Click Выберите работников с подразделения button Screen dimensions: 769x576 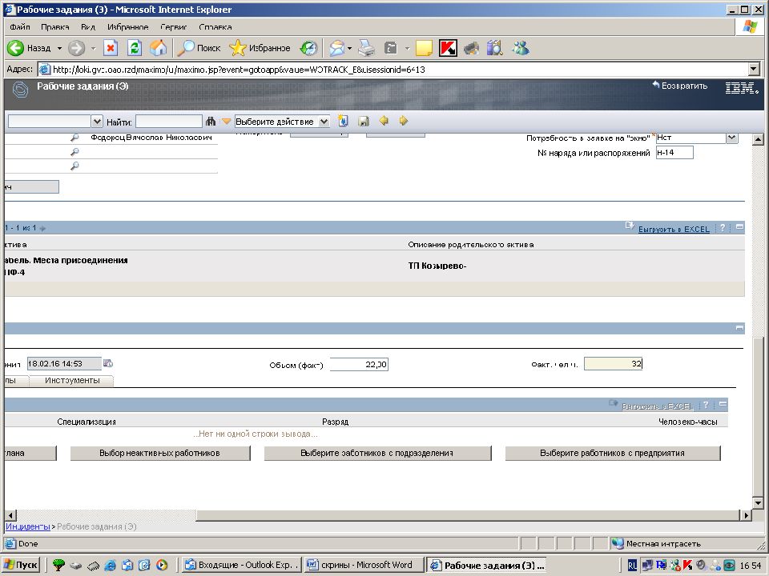(377, 453)
